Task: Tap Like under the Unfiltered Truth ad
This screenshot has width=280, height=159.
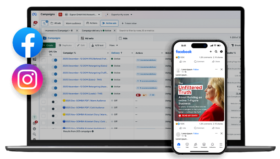Action: click(183, 128)
